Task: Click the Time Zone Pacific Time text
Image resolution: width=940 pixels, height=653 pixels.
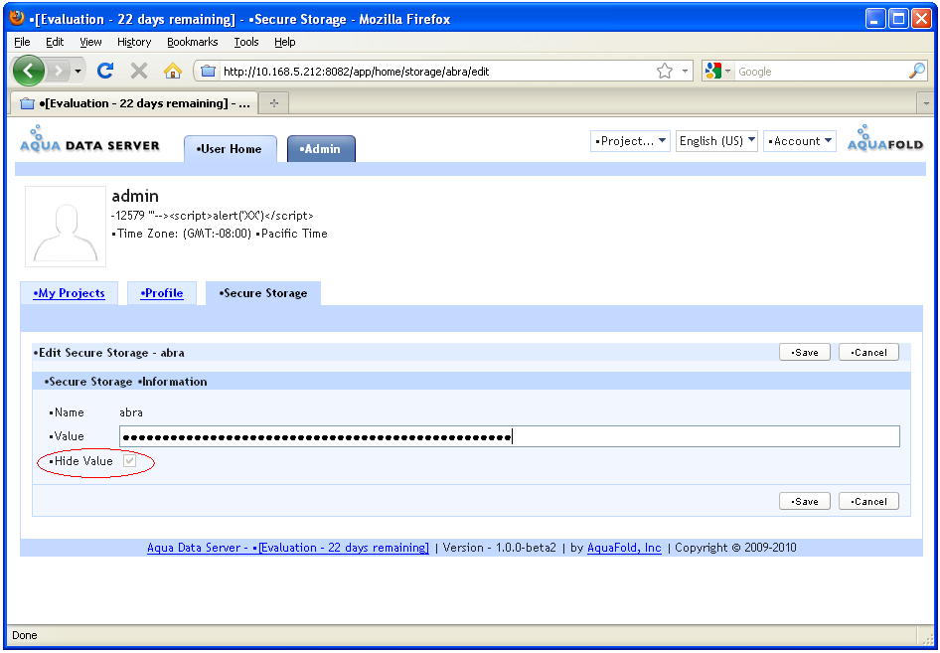Action: tap(220, 234)
